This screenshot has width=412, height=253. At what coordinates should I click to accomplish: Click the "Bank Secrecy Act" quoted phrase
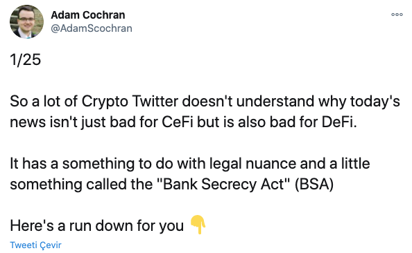[x=224, y=184]
